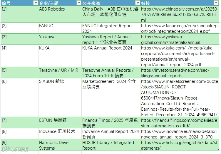Select cell with number [7]
Viewport: 221px width, 154px height.
click(20, 123)
